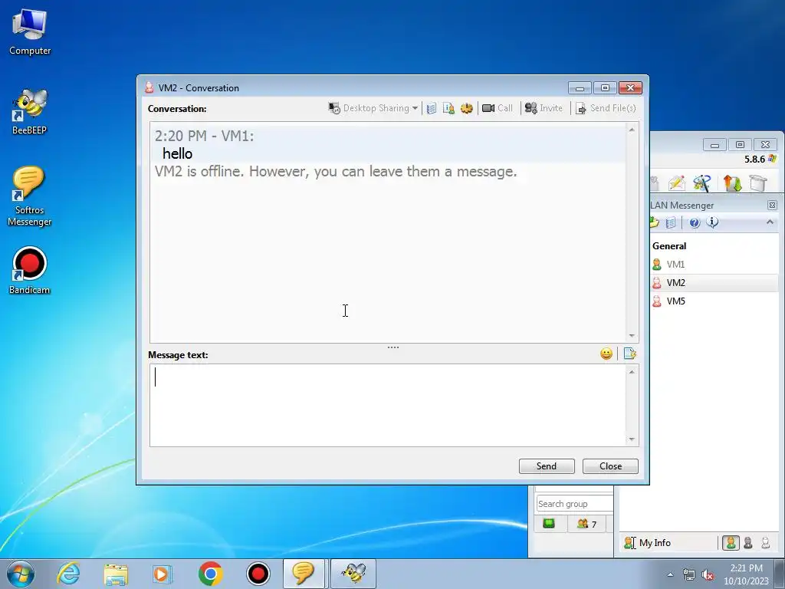Open Internet Explorer from taskbar
The height and width of the screenshot is (589, 785).
[x=68, y=574]
